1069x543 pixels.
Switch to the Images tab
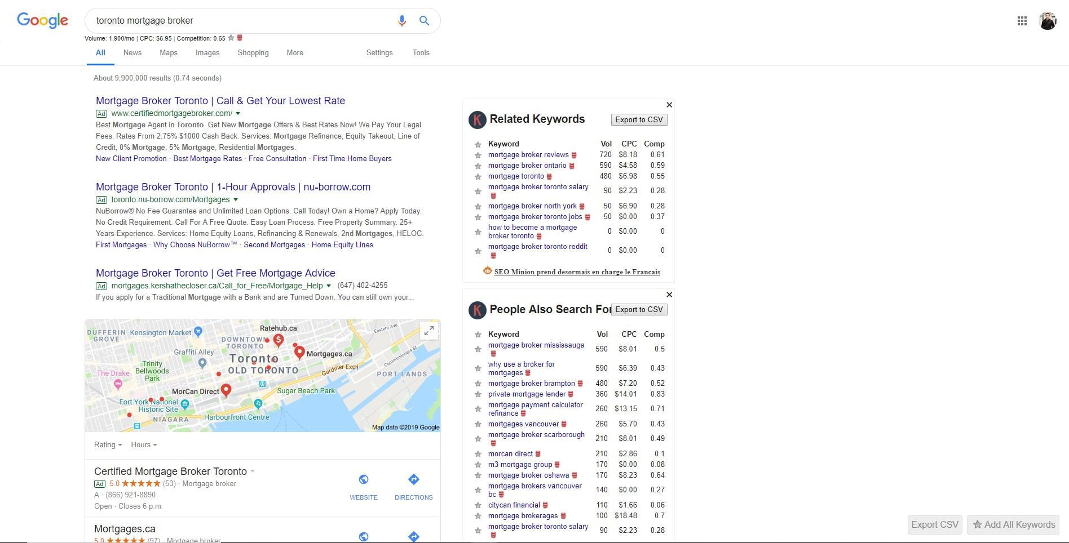tap(207, 52)
